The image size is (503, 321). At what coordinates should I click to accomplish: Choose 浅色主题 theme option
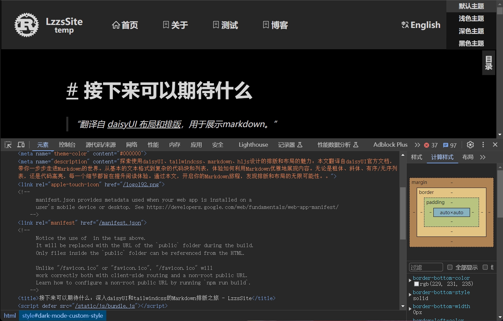click(471, 19)
